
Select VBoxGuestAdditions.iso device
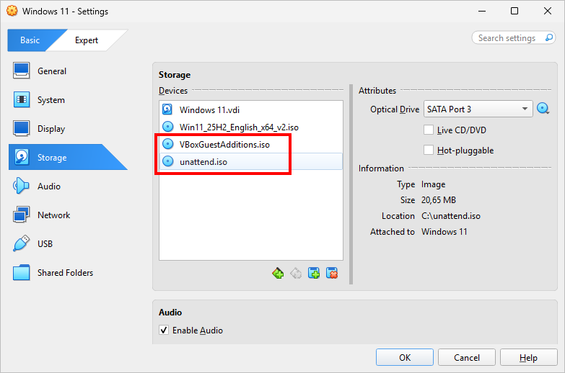[251, 144]
